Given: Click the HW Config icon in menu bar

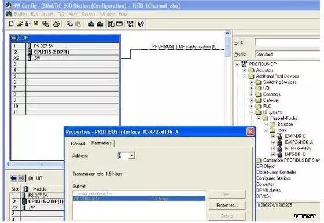Looking at the screenshot, I should tap(9, 14).
